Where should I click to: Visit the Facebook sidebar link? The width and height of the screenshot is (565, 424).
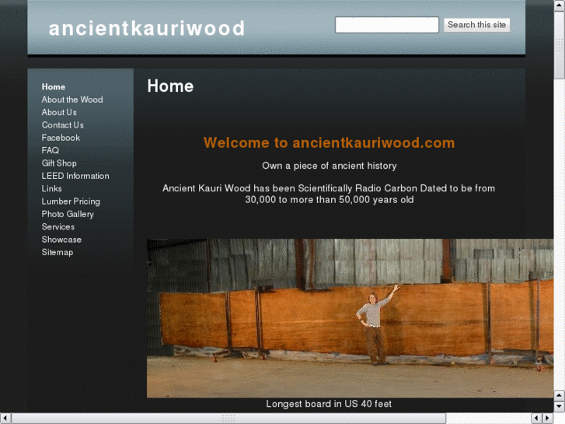tap(61, 138)
